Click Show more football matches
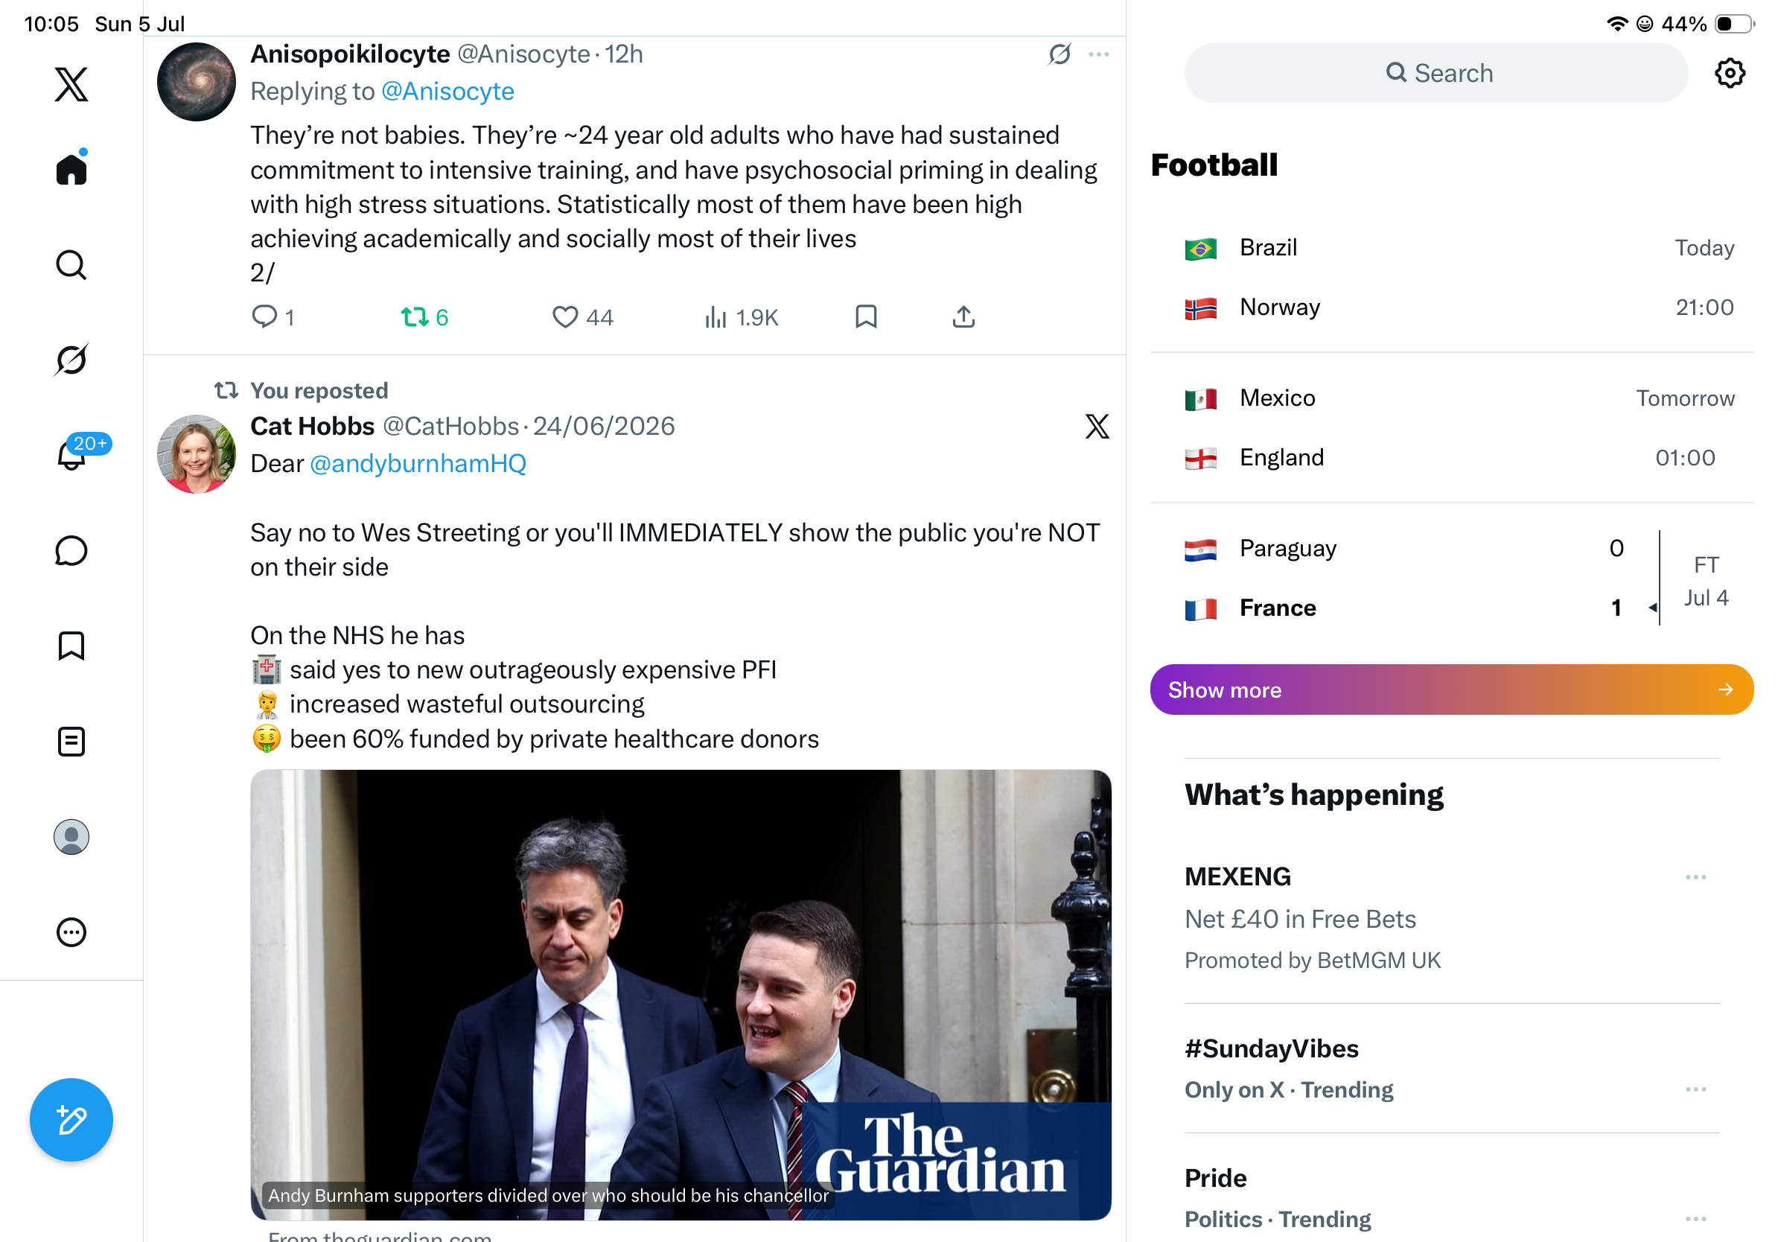Screen dimensions: 1778x1242 [1451, 690]
